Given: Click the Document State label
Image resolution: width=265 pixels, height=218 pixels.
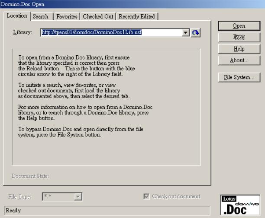Looking at the screenshot, I should [30, 176].
